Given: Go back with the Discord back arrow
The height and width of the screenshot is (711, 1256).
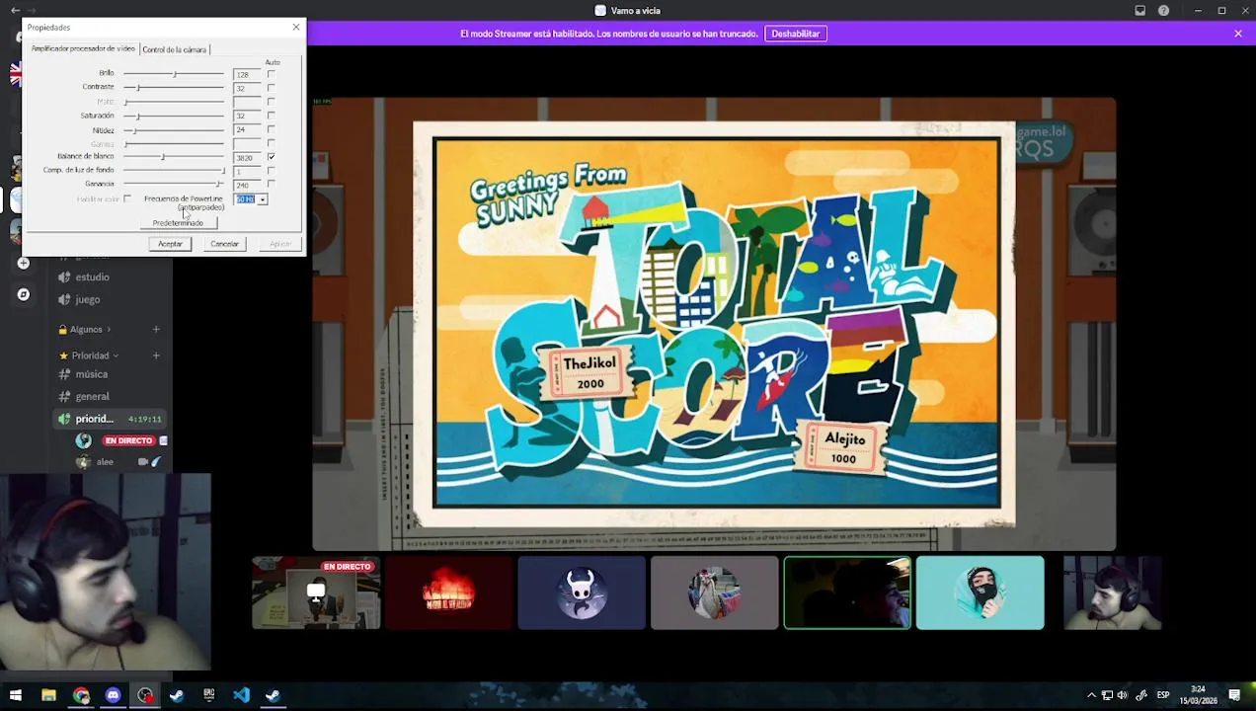Looking at the screenshot, I should click(15, 11).
